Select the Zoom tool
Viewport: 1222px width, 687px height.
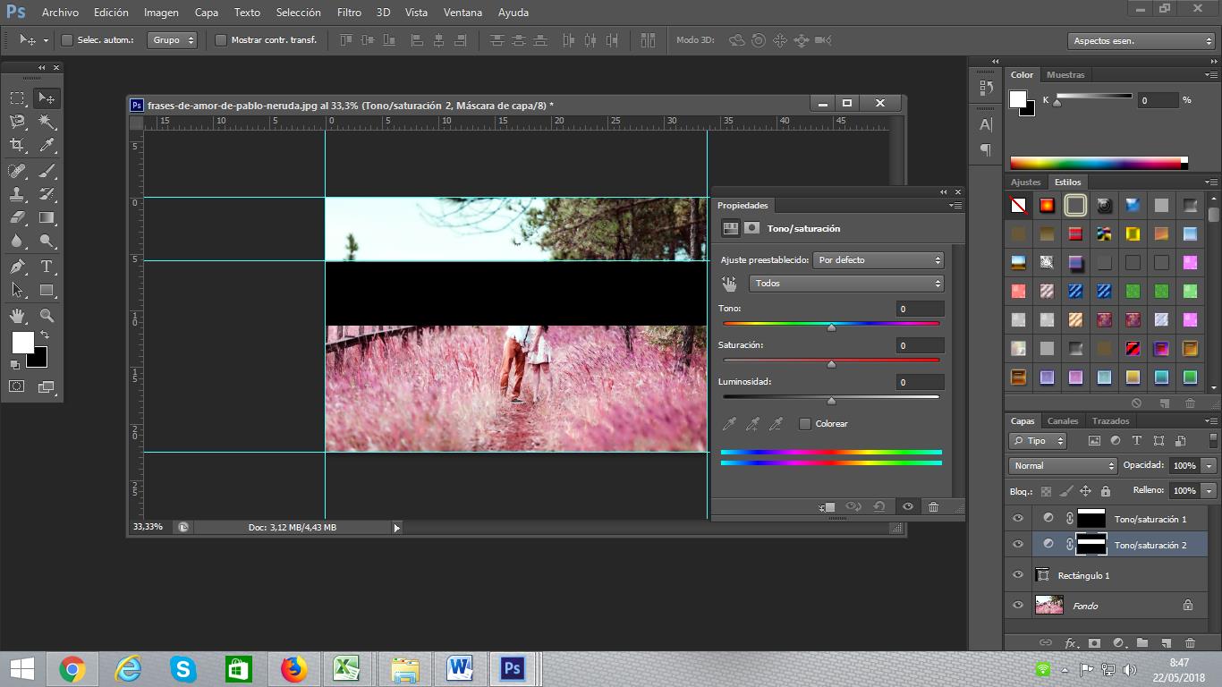47,316
